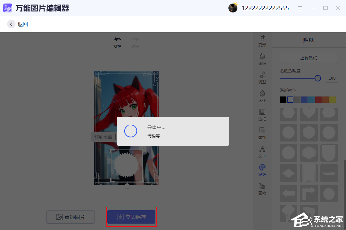Select the 叠加 overlay tool
Viewport: 346px width, 230px height.
coord(262,134)
